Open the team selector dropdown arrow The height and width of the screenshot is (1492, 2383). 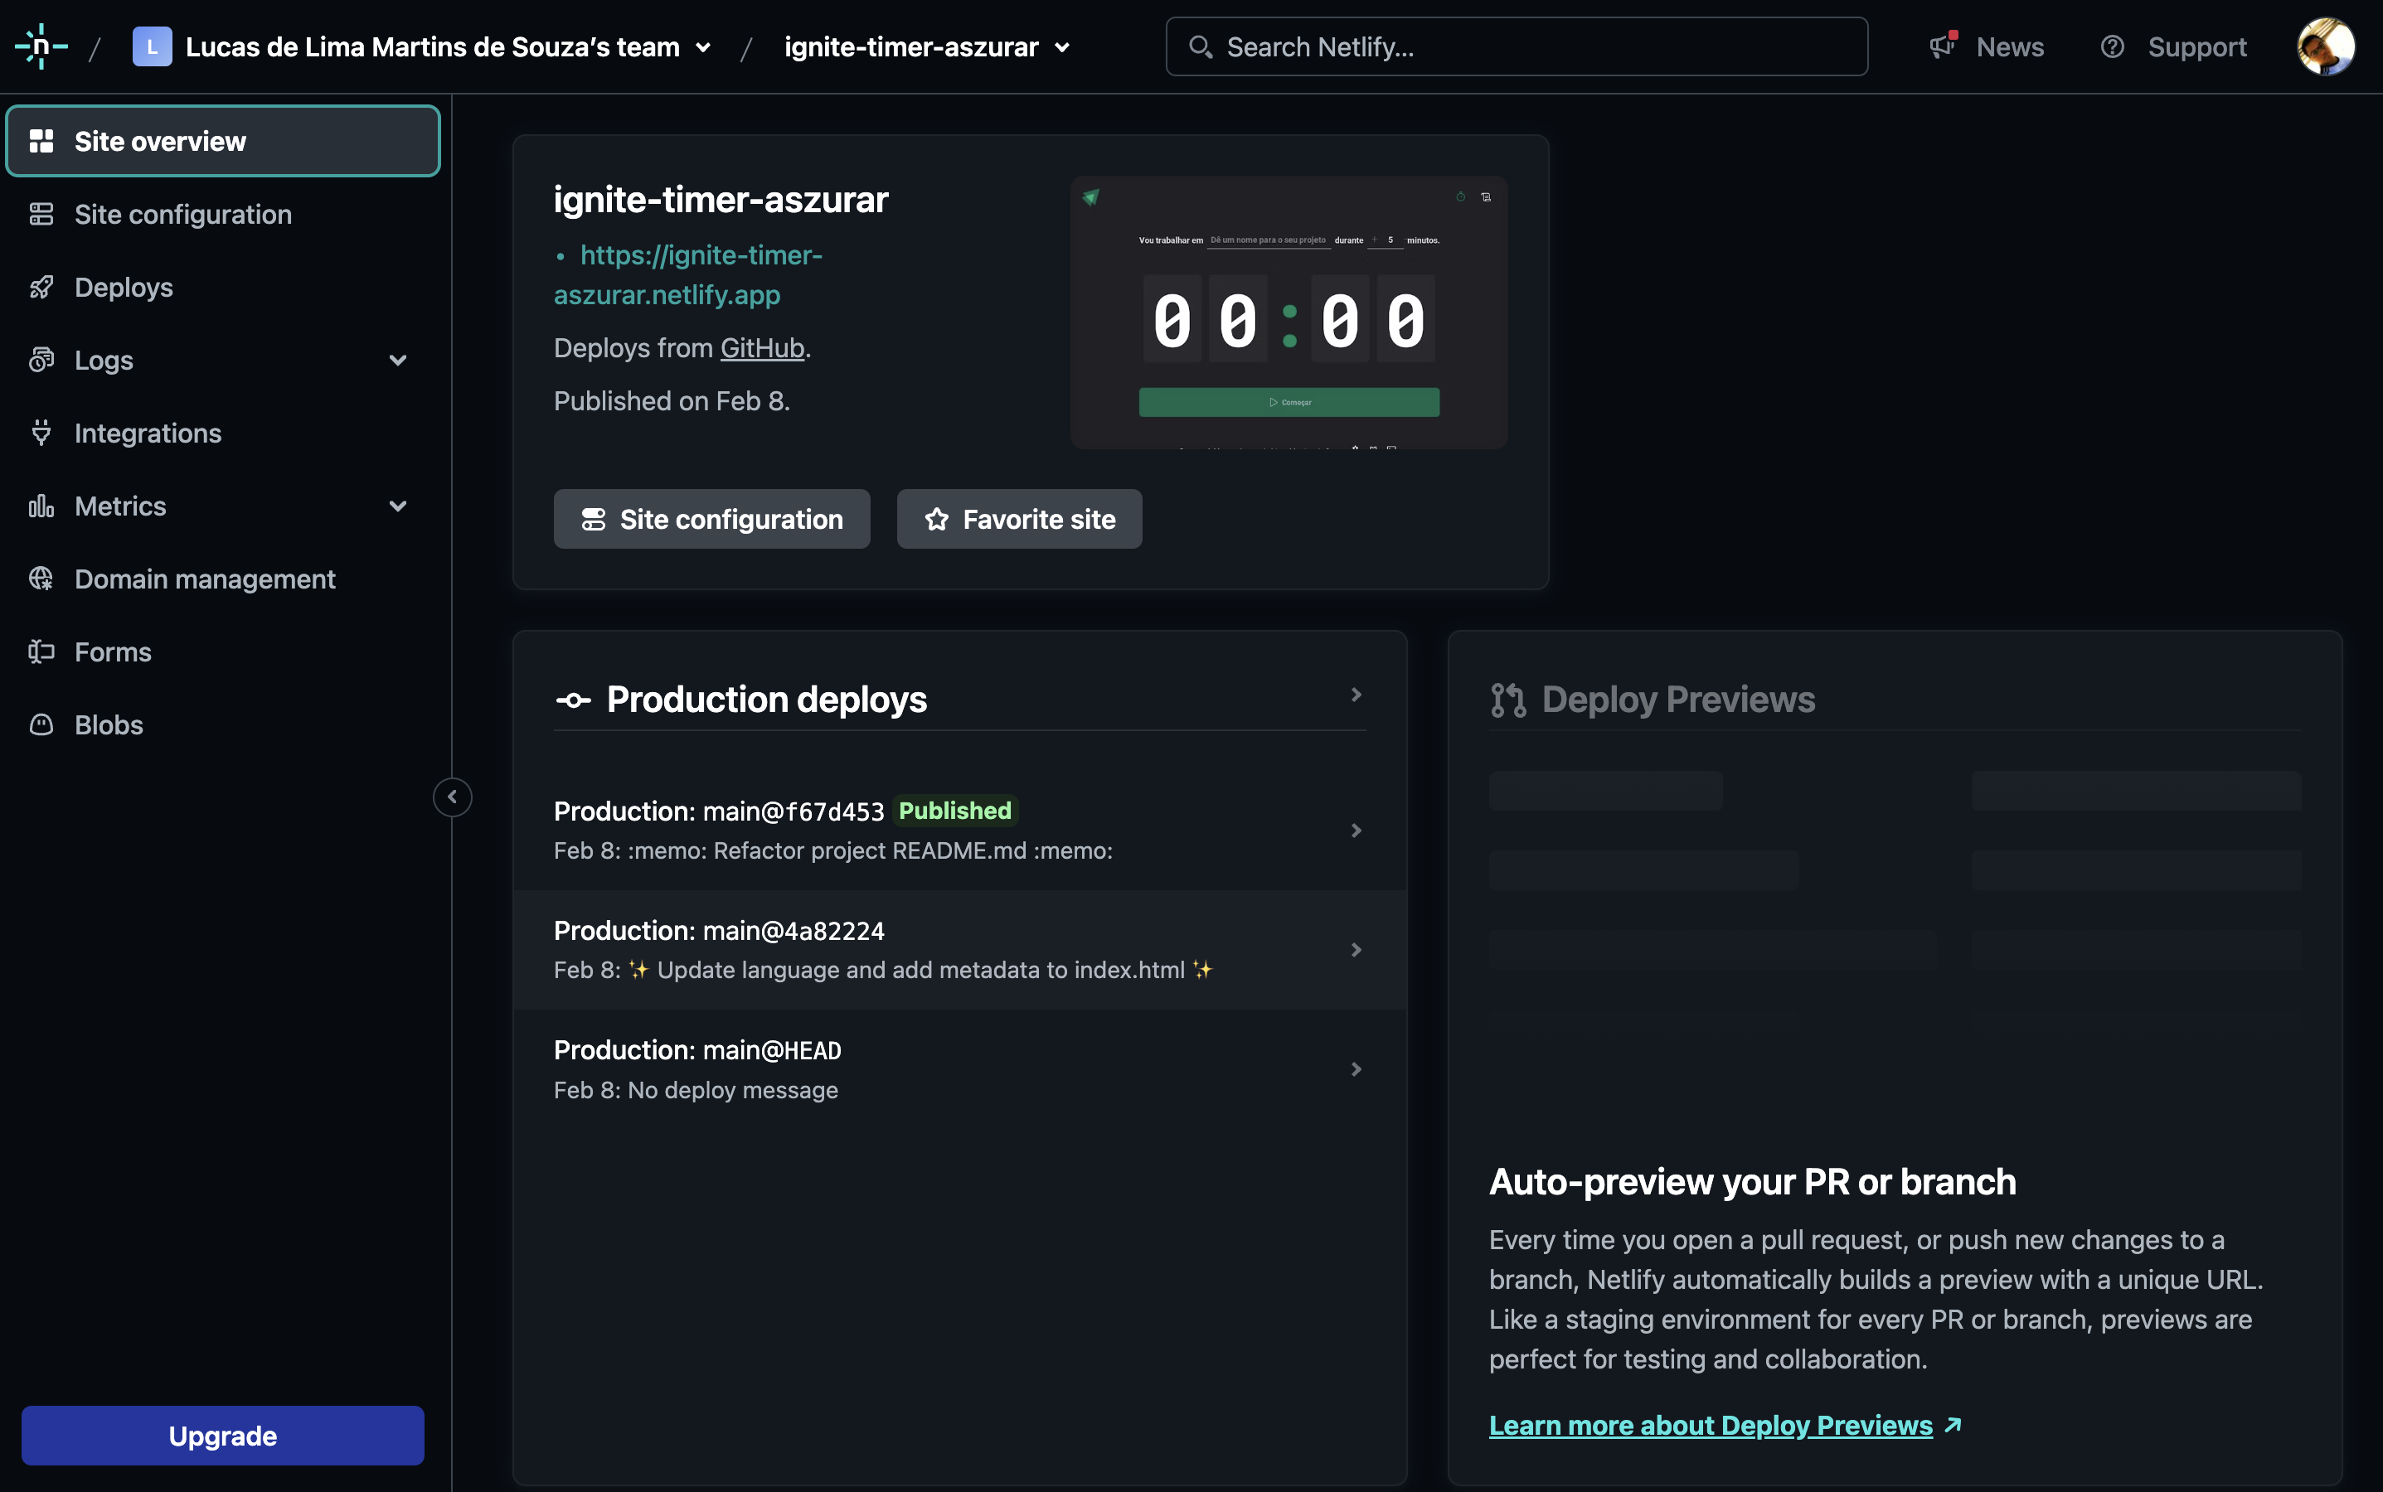(x=704, y=47)
